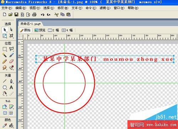
Task: Open the 选择 (Select) menu
Action: coord(49,8)
